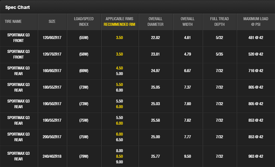Click overall diameter value 24.97
Screen dimensions: 275x167
click(156, 71)
